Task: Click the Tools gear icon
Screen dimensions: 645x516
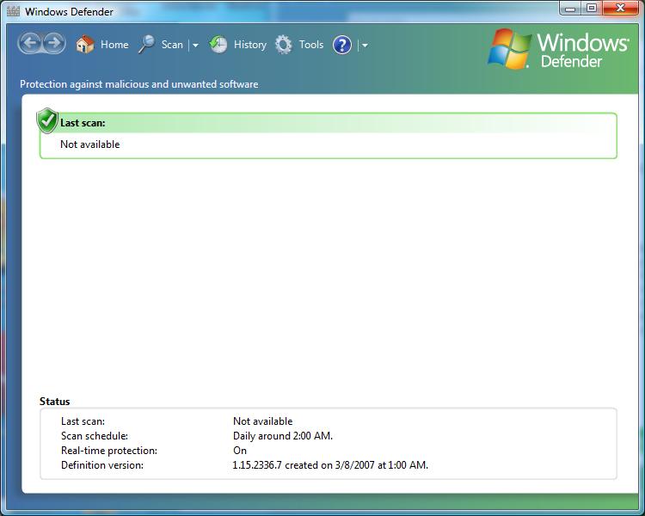Action: point(284,45)
